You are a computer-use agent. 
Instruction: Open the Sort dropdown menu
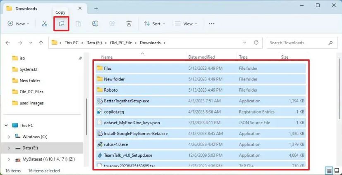(154, 24)
